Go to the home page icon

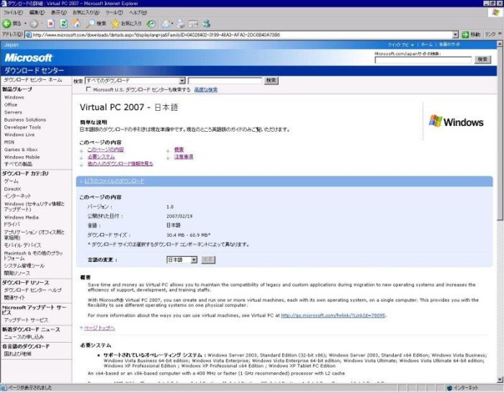(x=76, y=24)
